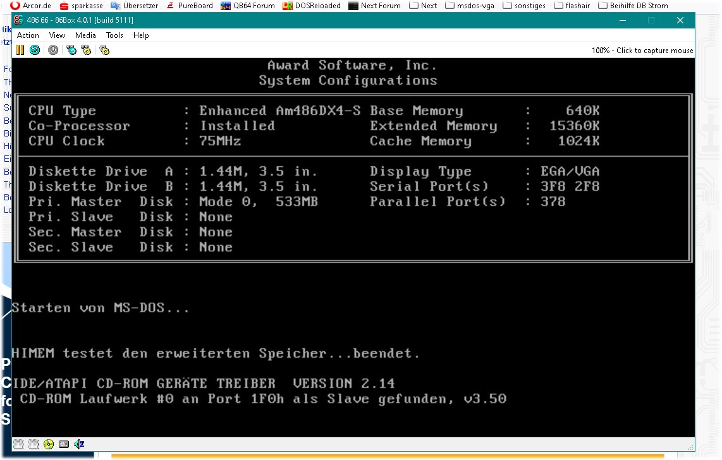722x460 pixels.
Task: Expand the flashair bookmark folder
Action: point(572,6)
